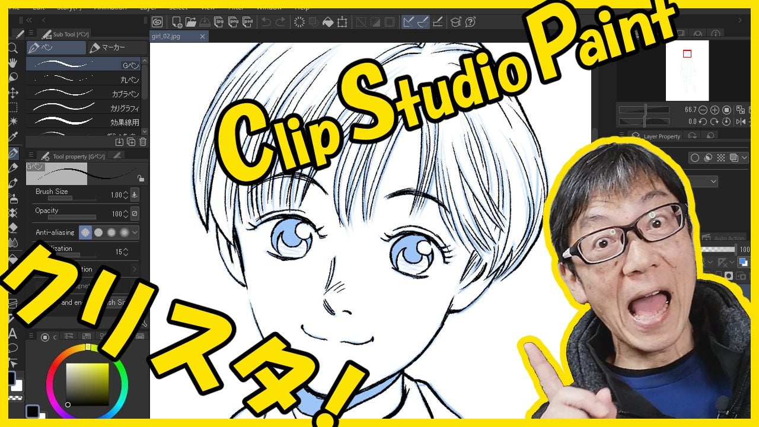Select the first Anti-aliasing option
This screenshot has height=427, width=759.
click(x=85, y=232)
